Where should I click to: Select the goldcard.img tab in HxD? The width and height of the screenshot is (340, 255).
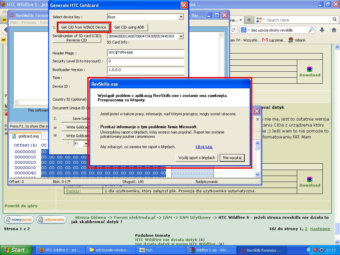click(x=25, y=136)
